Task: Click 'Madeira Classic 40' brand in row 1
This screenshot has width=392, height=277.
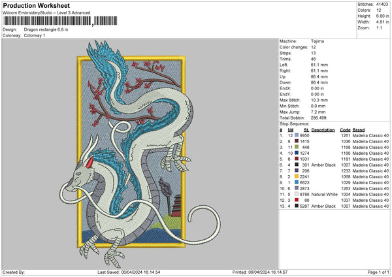Action: (x=370, y=135)
